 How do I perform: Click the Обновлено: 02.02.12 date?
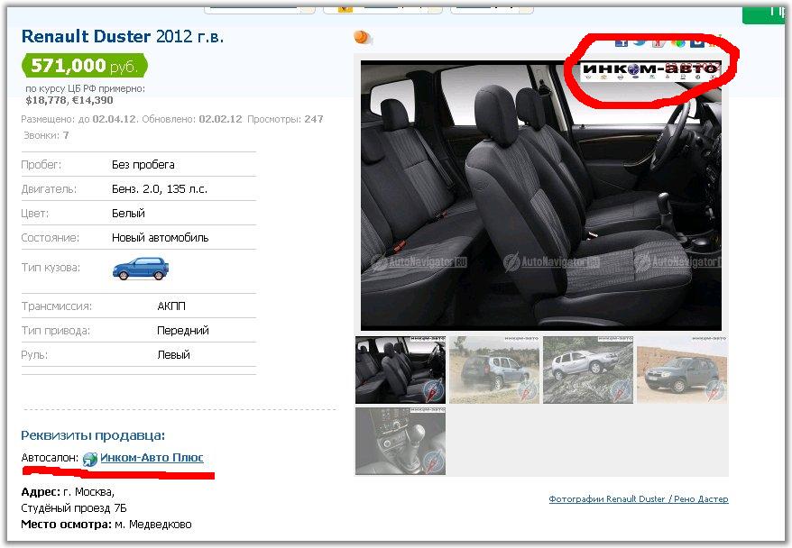[192, 119]
